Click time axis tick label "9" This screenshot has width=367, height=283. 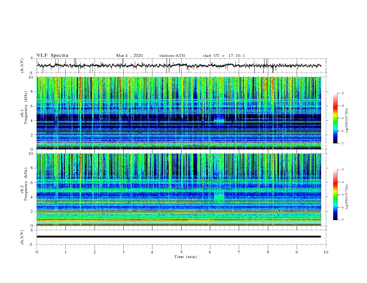click(x=297, y=252)
